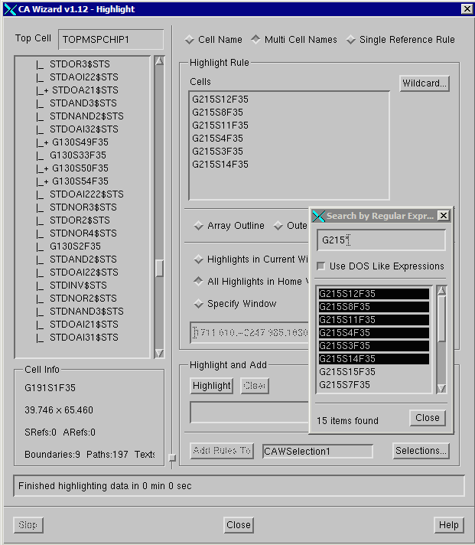Select STDNOR4$STS in cell tree
Screen dimensions: 475x545
[x=83, y=233]
